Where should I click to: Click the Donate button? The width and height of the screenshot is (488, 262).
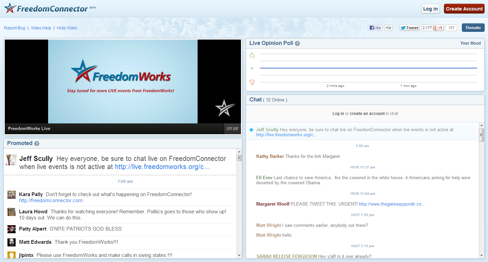[x=473, y=28]
